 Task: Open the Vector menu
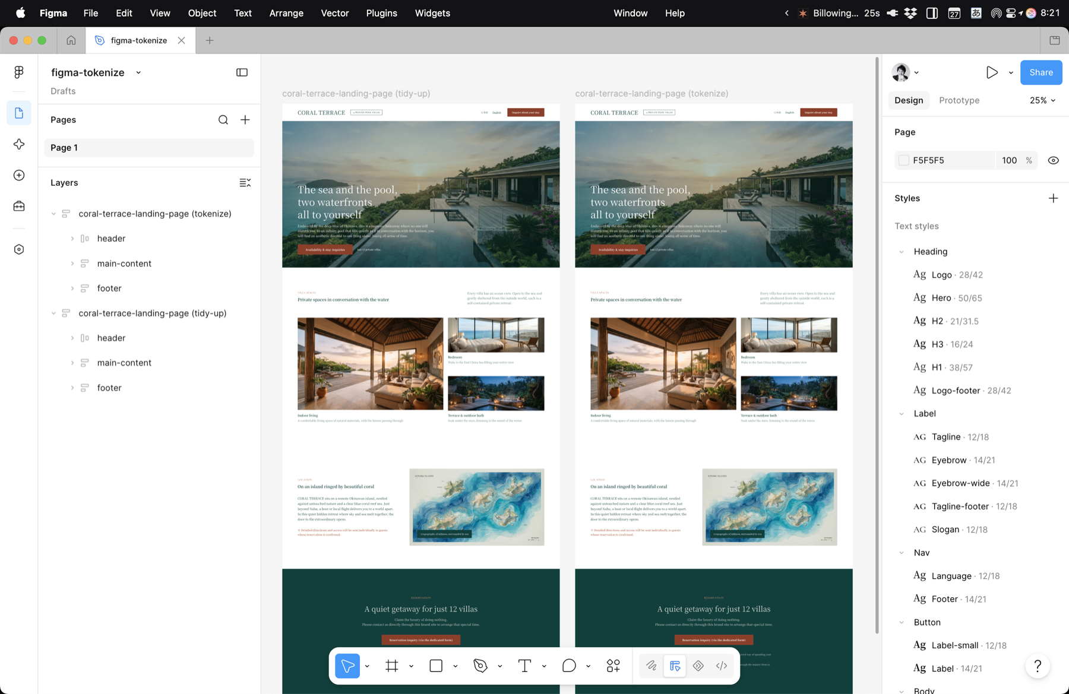[335, 13]
